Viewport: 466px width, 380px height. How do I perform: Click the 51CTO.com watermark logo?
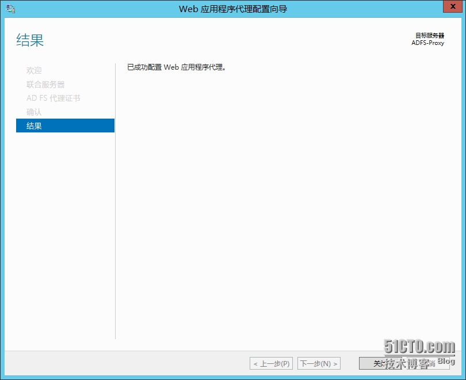(419, 347)
